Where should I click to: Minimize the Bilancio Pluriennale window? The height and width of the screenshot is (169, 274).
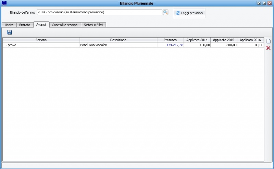click(x=259, y=3)
